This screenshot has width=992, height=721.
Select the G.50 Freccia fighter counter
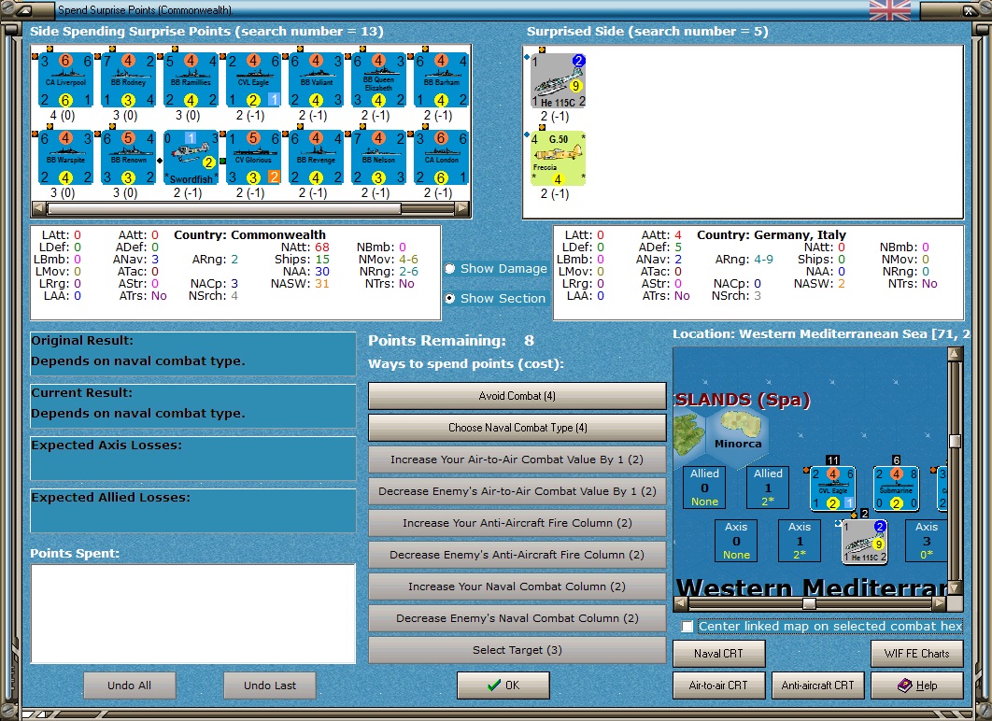(558, 158)
